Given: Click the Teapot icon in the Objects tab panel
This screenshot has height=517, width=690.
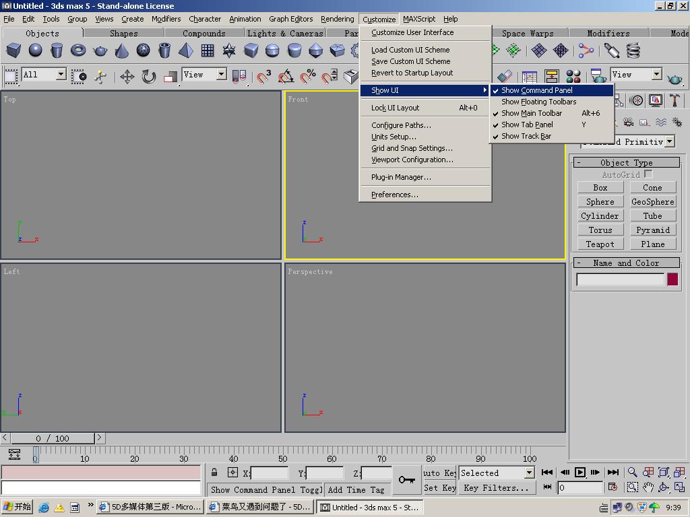Looking at the screenshot, I should pos(100,50).
